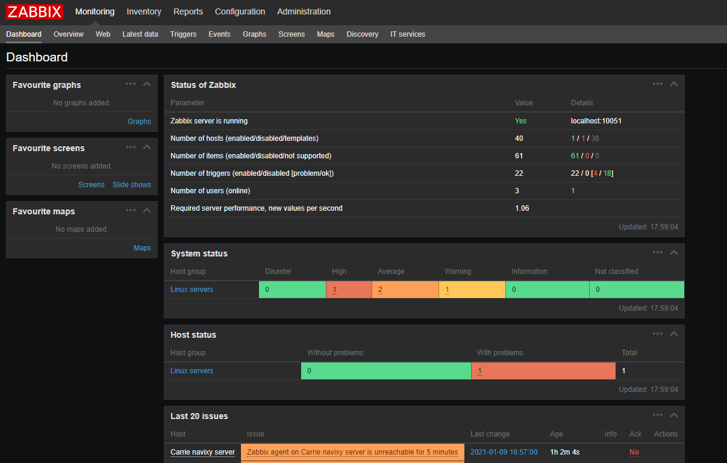Open Host status widget menu dots
Image resolution: width=727 pixels, height=463 pixels.
click(658, 334)
